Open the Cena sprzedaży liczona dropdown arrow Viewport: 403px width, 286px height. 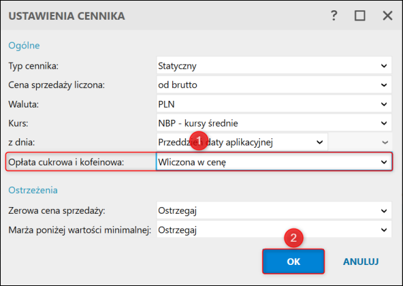click(x=384, y=85)
